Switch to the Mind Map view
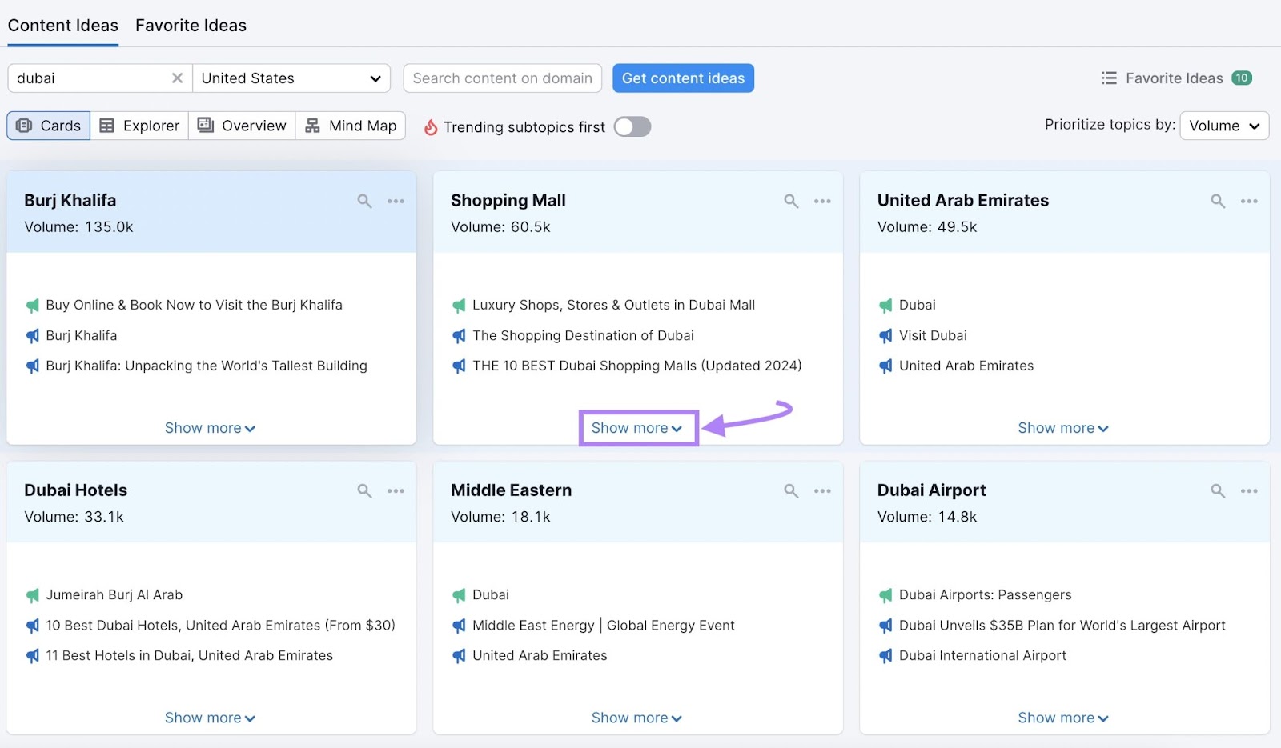Viewport: 1281px width, 748px height. point(351,126)
